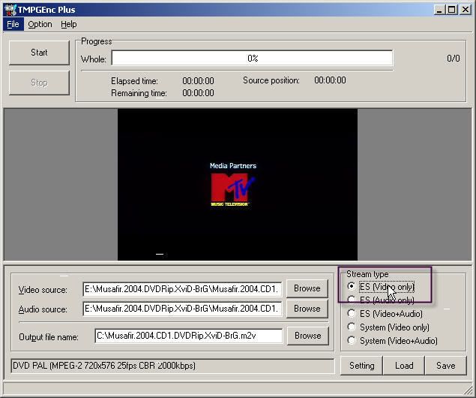Screen dimensions: 476x398
Task: Click the video preview showing MTV logo
Action: [238, 184]
